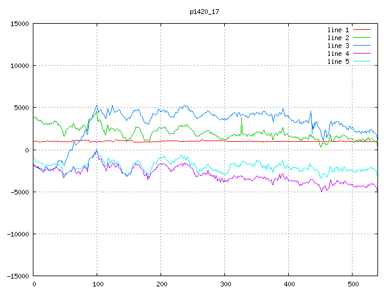Viewport: 389px width, 292px height.
Task: Select the "line 2" legend label
Action: pos(338,38)
